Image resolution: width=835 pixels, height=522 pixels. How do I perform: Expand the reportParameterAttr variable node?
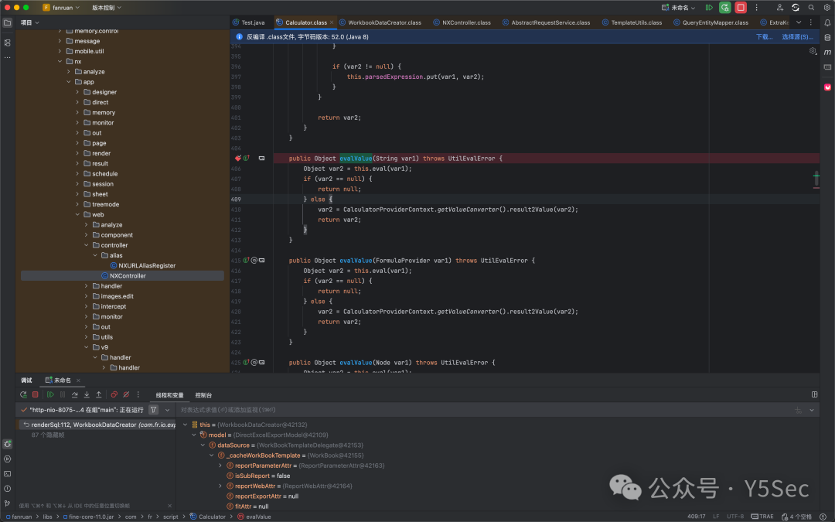pos(220,466)
